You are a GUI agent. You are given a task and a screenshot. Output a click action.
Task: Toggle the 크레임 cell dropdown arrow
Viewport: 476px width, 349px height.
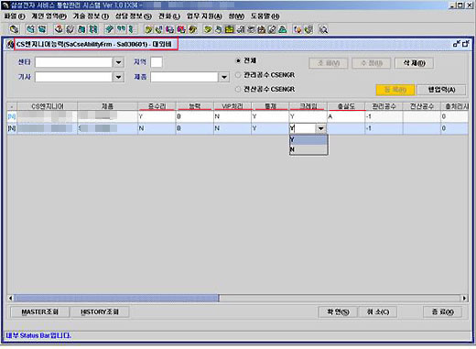[x=321, y=128]
